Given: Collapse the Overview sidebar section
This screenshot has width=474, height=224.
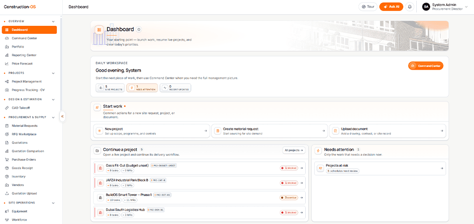Looking at the screenshot, I should pyautogui.click(x=53, y=21).
